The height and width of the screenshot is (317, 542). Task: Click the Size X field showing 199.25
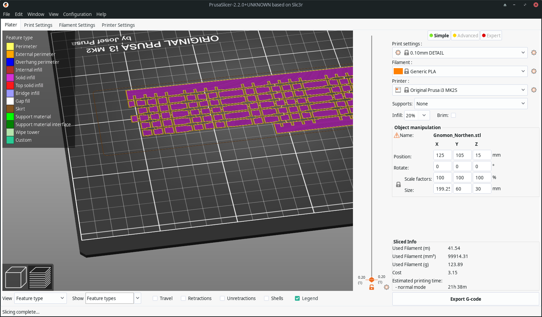tap(443, 189)
